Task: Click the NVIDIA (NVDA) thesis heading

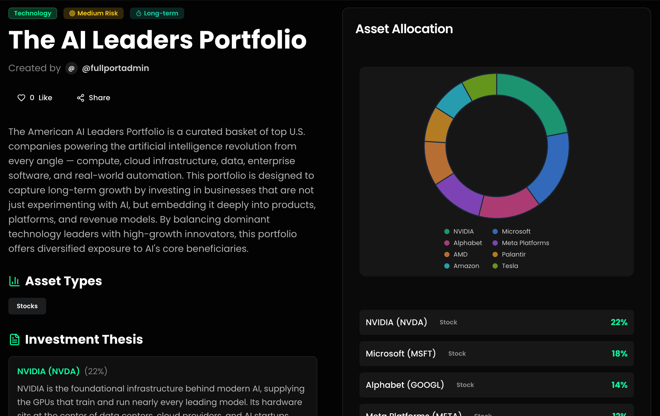Action: 49,371
